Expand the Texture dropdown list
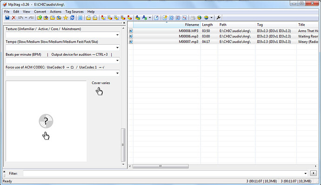This screenshot has width=321, height=185. coord(117,35)
